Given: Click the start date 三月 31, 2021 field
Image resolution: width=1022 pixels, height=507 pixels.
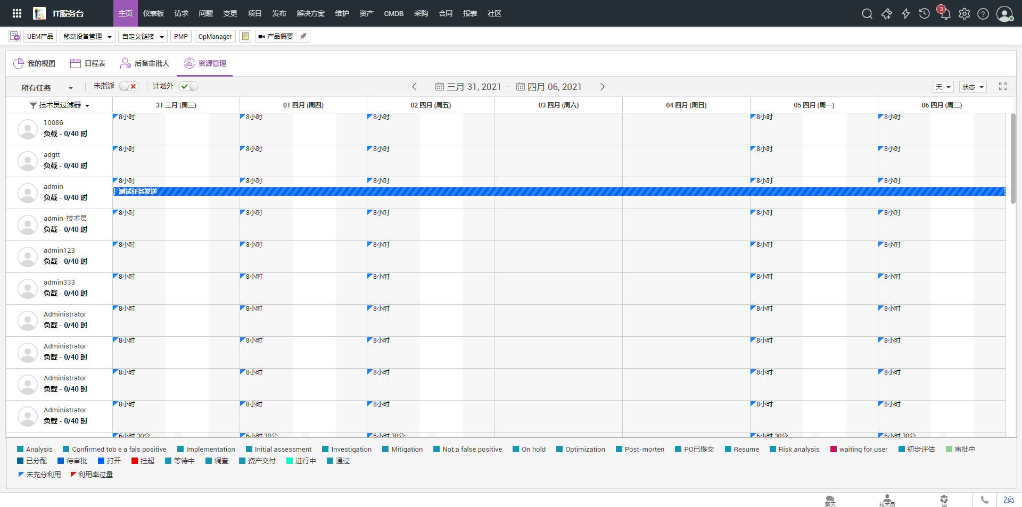Looking at the screenshot, I should [x=468, y=87].
